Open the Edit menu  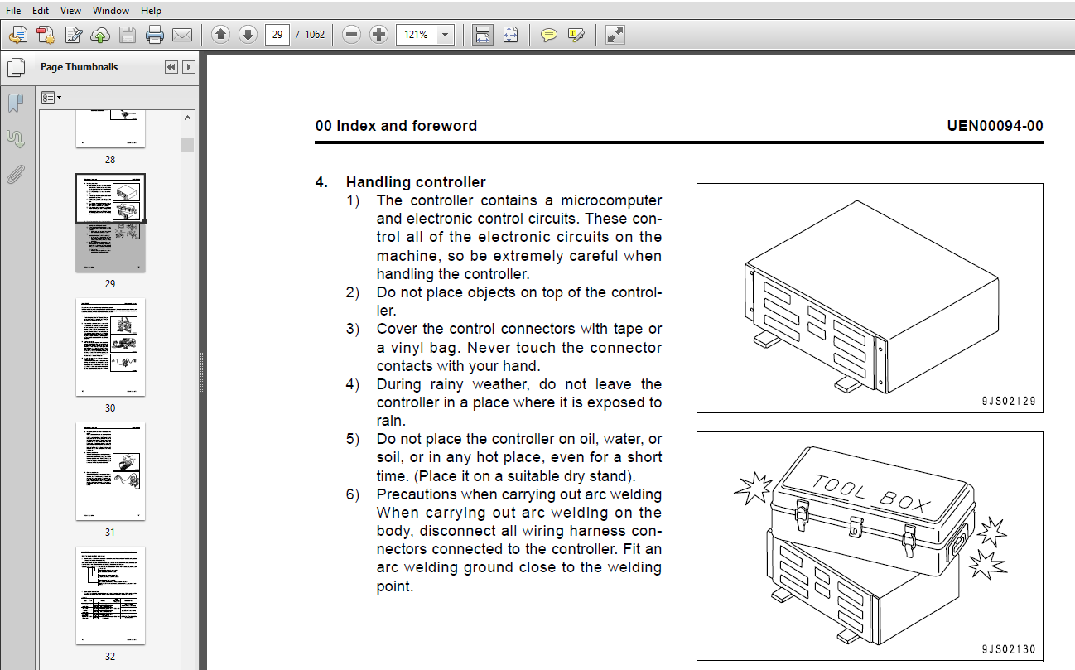(41, 11)
